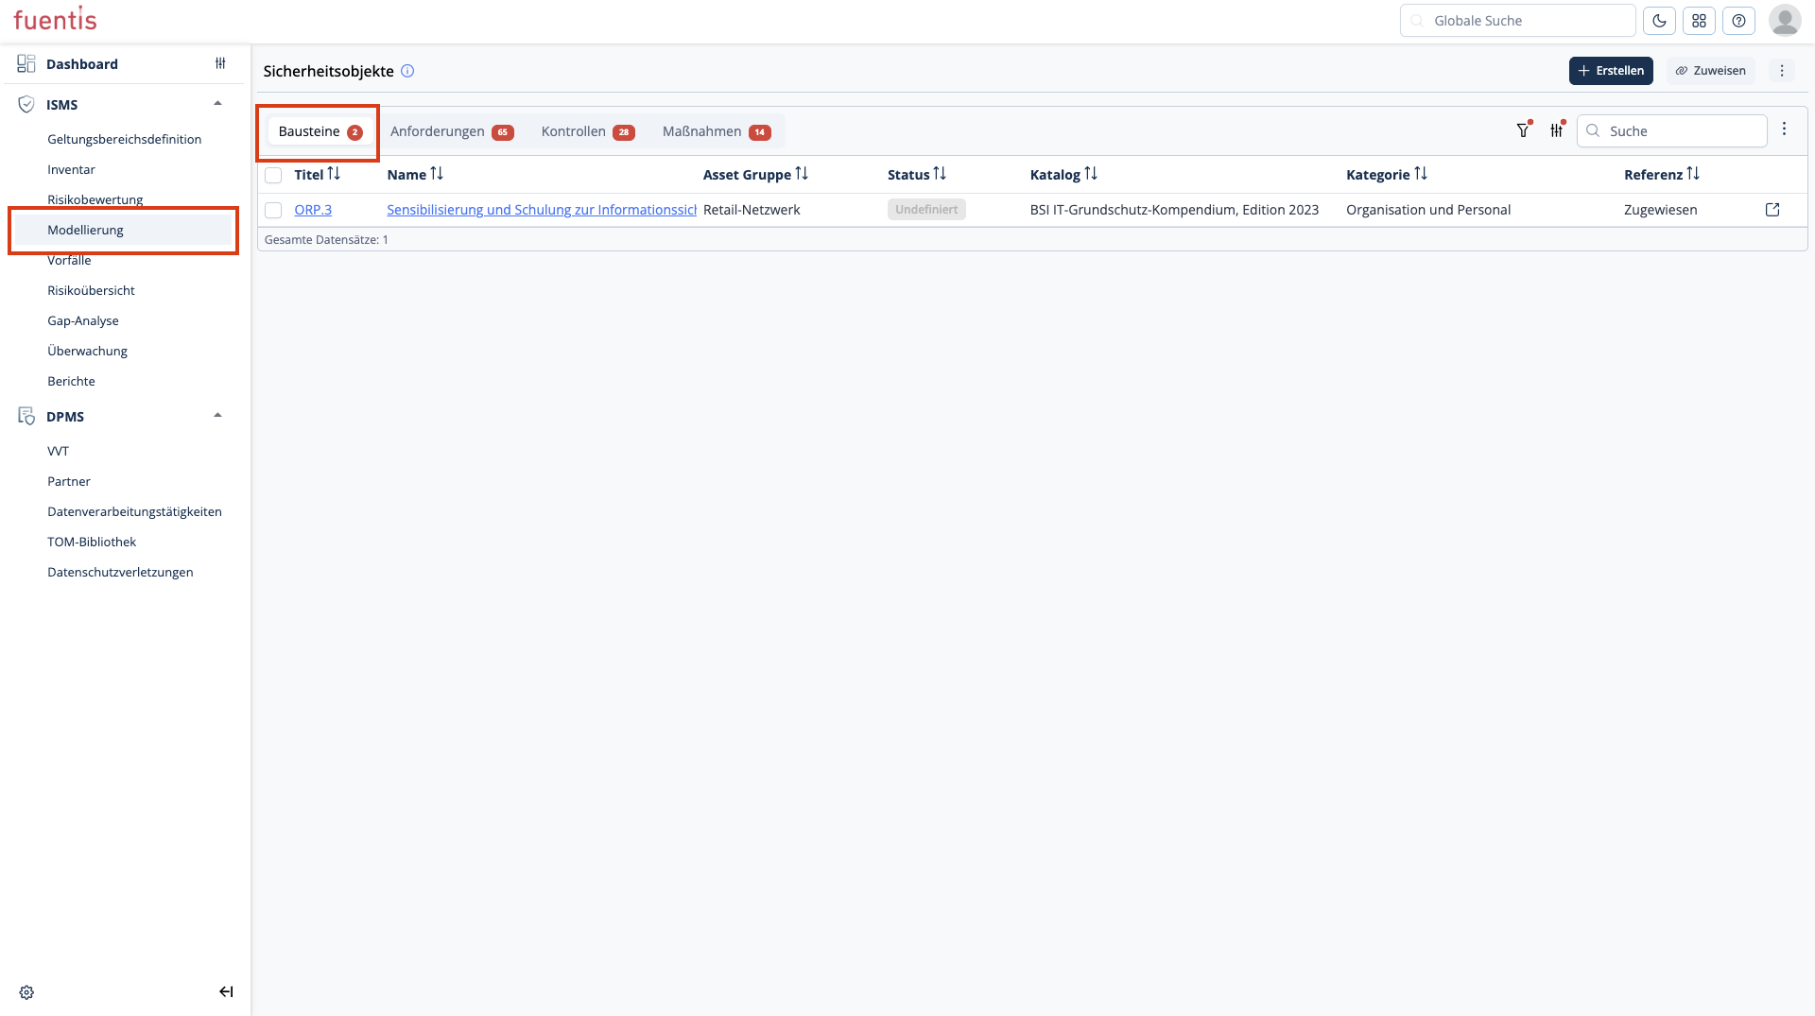
Task: Open Sensibilisierung und Schulung link
Action: [x=542, y=210]
